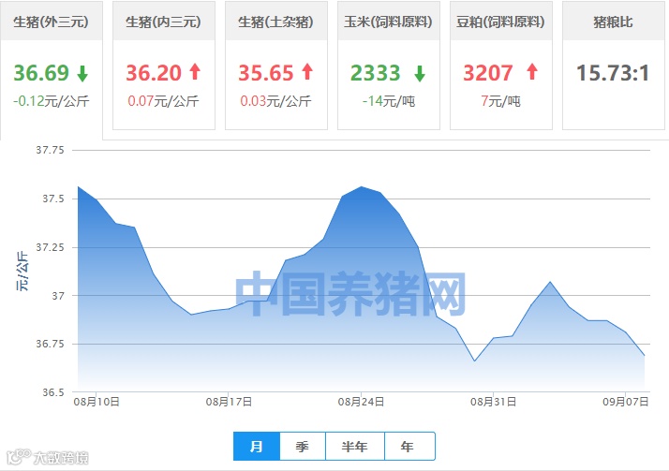669x471 pixels.
Task: Click the change text -0.12元/公斤
Action: pyautogui.click(x=52, y=101)
